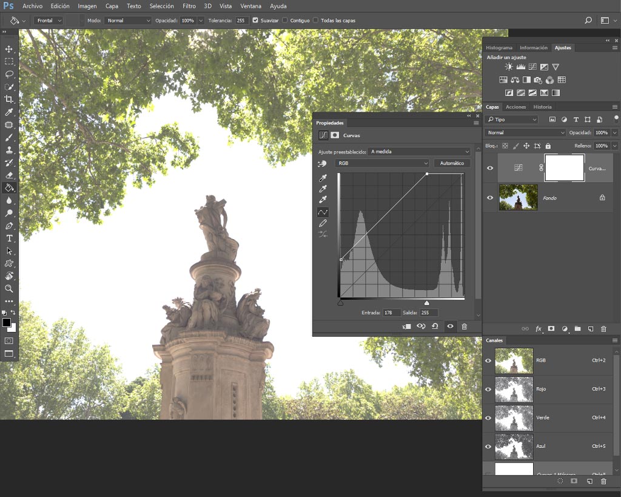Add layer style fx in Layers panel
This screenshot has height=497, width=621.
pos(539,328)
